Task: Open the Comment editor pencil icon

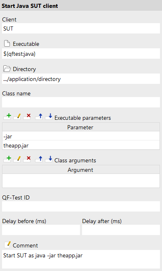Action: click(7, 245)
